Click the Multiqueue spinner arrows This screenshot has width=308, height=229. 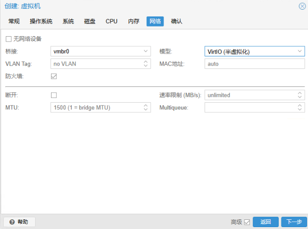tap(299, 108)
